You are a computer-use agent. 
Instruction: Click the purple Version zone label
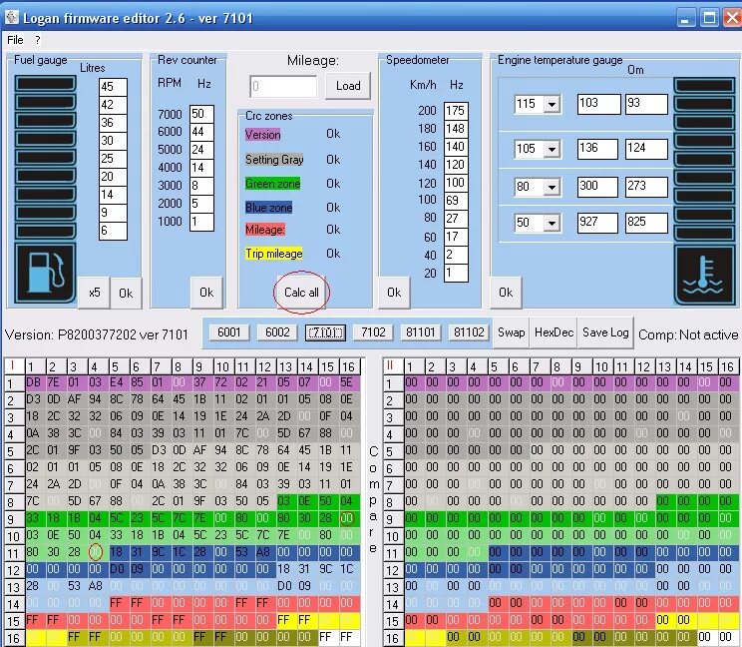coord(262,135)
